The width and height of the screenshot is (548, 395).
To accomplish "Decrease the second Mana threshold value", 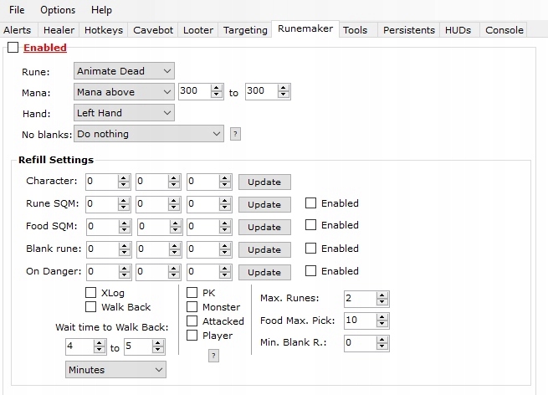I will pyautogui.click(x=284, y=95).
